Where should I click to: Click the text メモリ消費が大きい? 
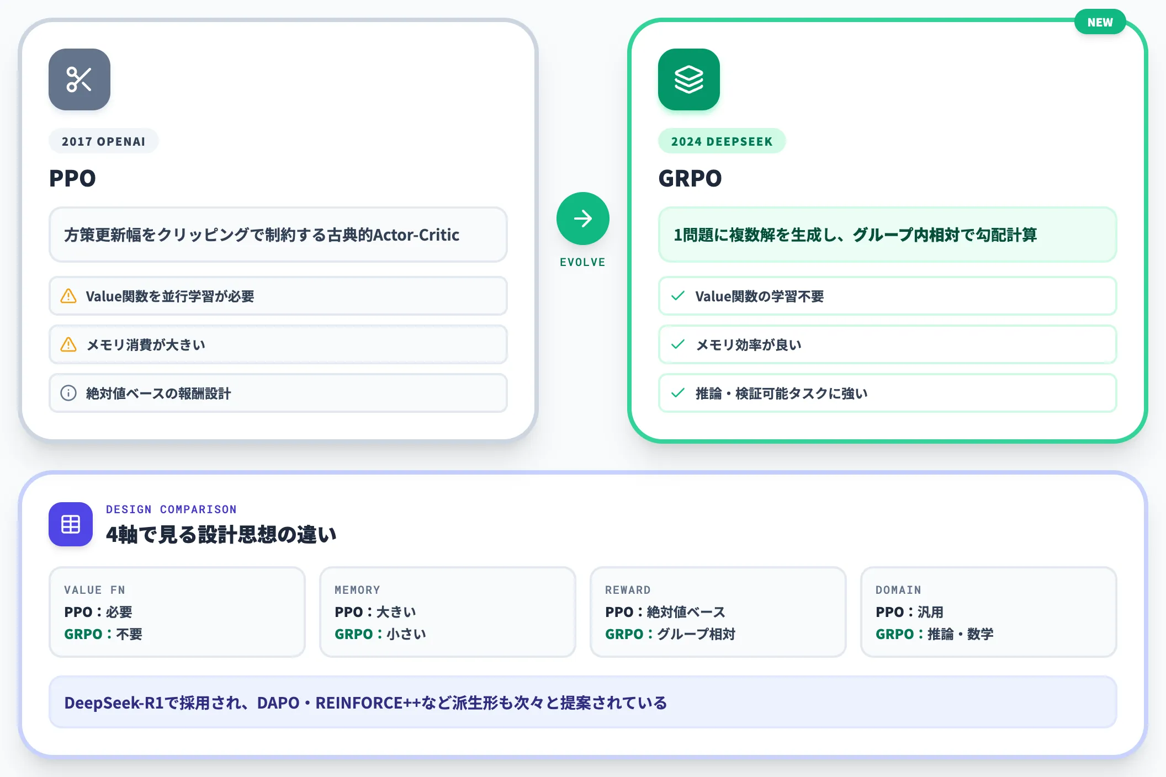pos(146,345)
